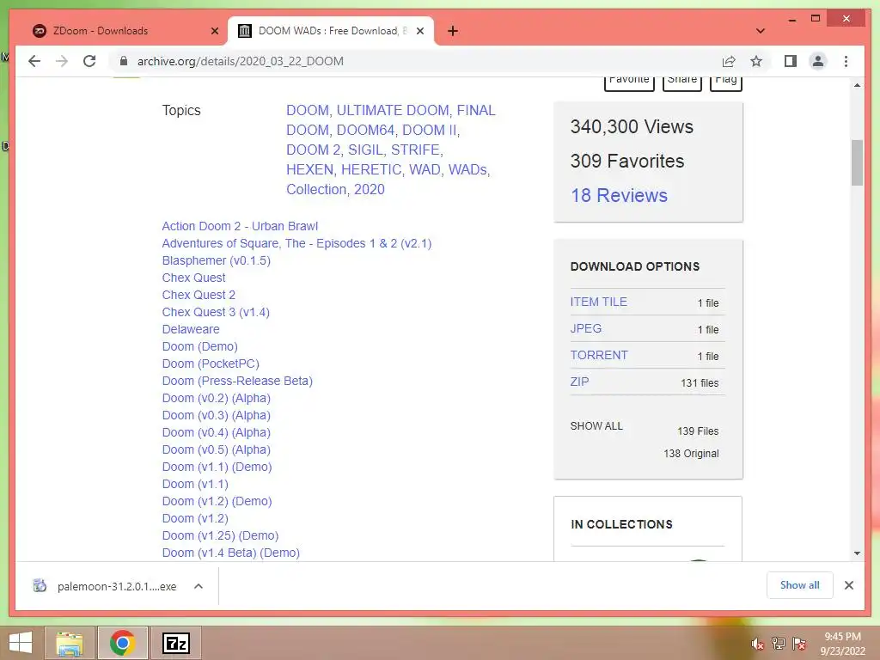The width and height of the screenshot is (880, 660).
Task: Click the muted volume tray icon
Action: pyautogui.click(x=758, y=644)
